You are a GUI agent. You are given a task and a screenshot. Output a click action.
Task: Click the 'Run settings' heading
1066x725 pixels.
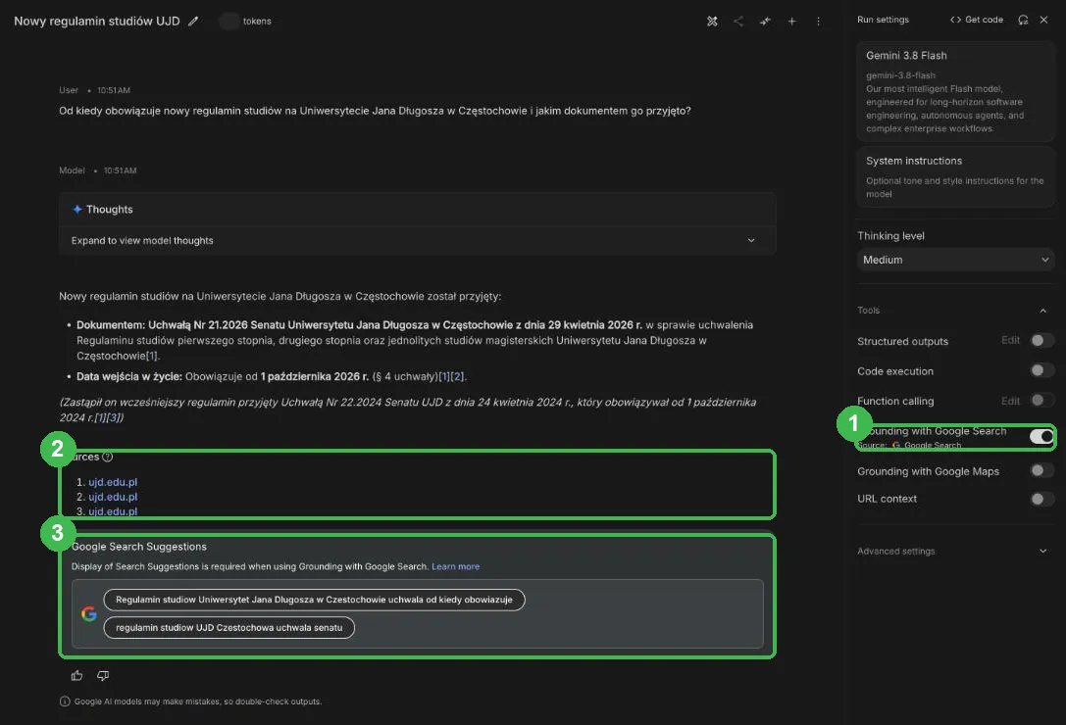click(x=883, y=19)
